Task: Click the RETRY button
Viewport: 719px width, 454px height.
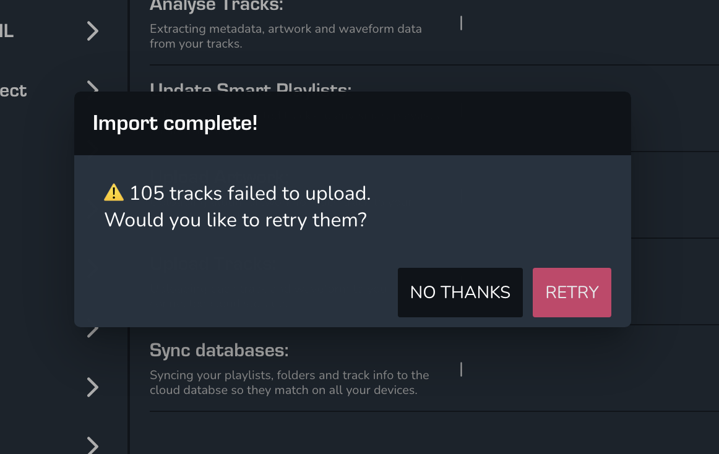Action: pos(572,293)
